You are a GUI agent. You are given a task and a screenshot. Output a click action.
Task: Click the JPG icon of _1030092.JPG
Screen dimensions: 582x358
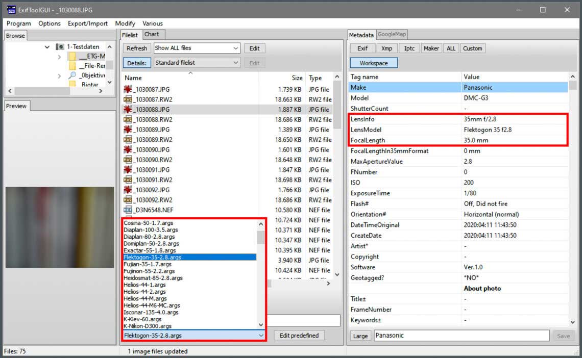point(128,190)
